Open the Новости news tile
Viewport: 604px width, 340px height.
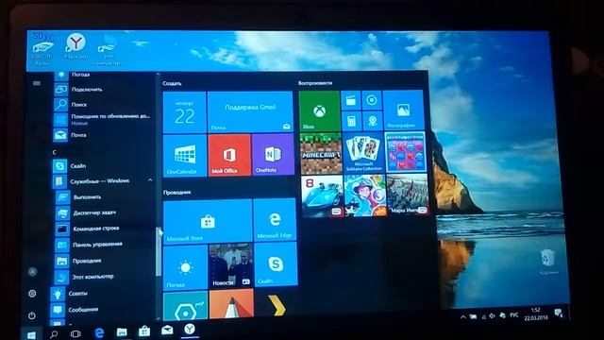230,266
